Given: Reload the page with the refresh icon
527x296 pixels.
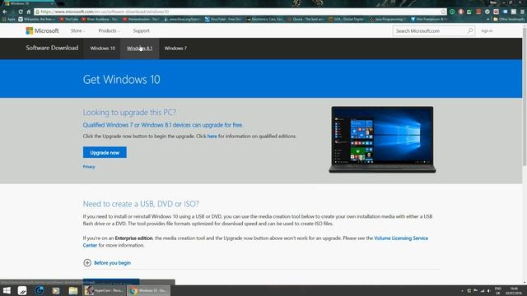Looking at the screenshot, I should [x=21, y=12].
